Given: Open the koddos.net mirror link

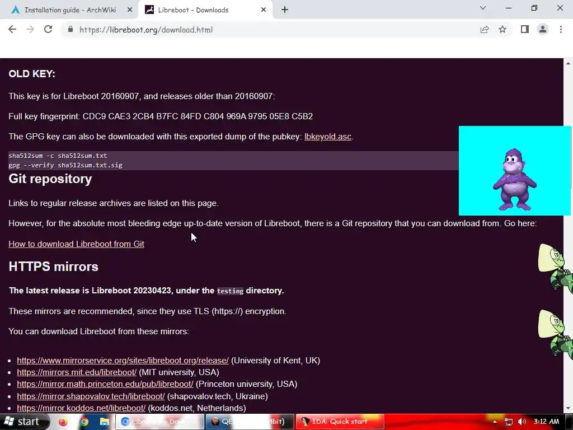Looking at the screenshot, I should [81, 408].
